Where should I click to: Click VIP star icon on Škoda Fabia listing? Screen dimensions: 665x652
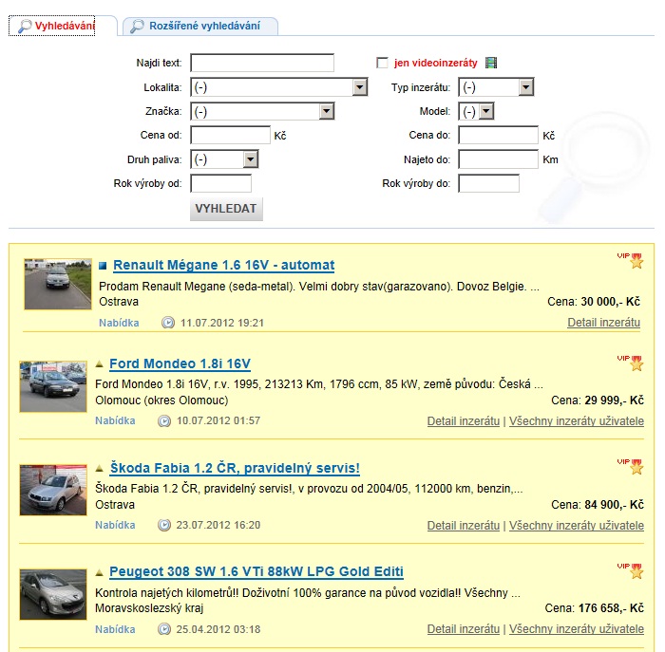click(x=636, y=467)
